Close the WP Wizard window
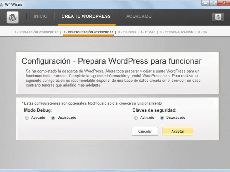 224,3
